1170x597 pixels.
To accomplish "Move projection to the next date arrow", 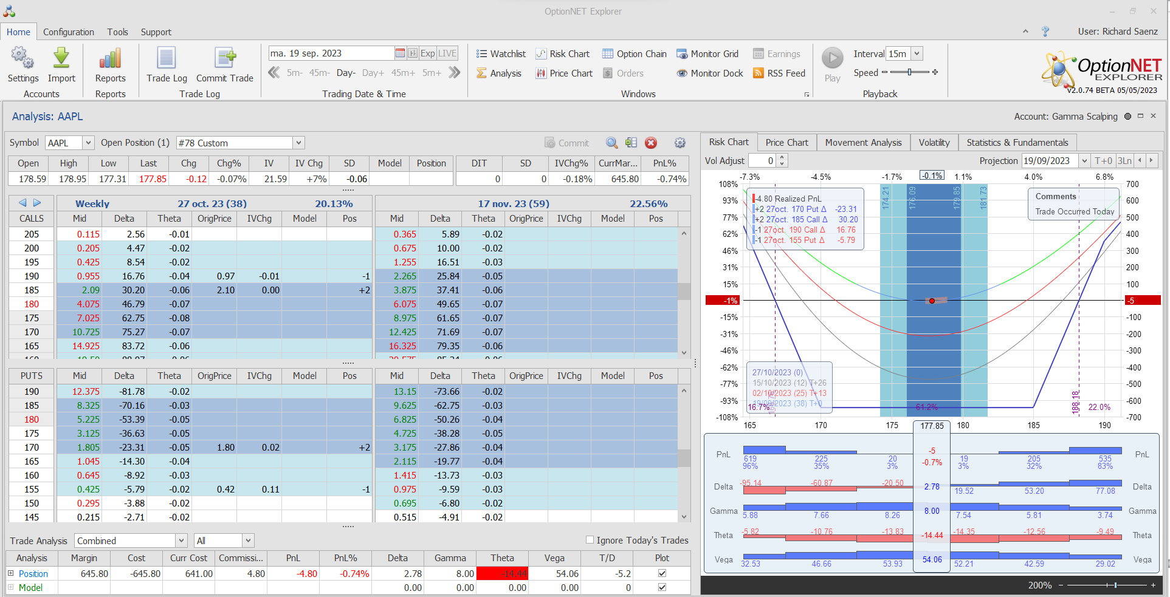I will [1151, 160].
